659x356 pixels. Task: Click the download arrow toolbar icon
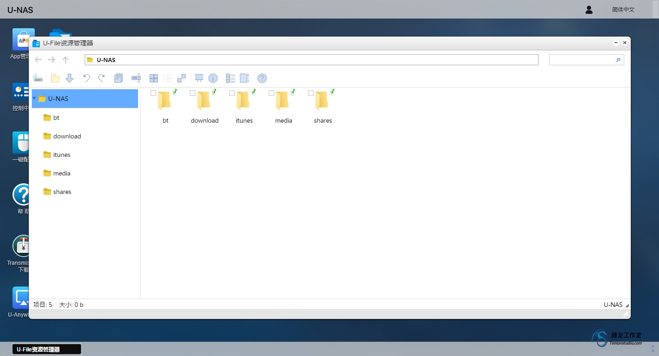click(x=69, y=78)
